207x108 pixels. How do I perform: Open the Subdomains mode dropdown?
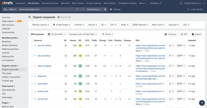(x=94, y=9)
